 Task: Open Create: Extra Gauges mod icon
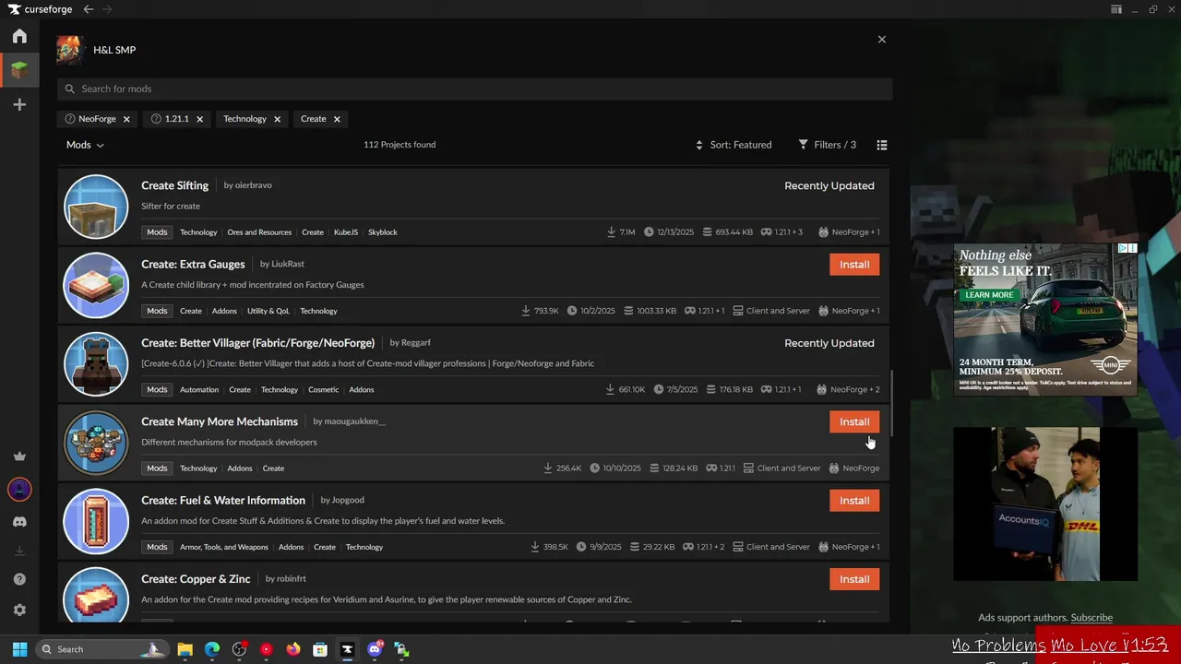(x=96, y=285)
